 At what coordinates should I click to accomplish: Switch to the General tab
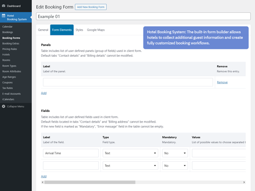43,30
